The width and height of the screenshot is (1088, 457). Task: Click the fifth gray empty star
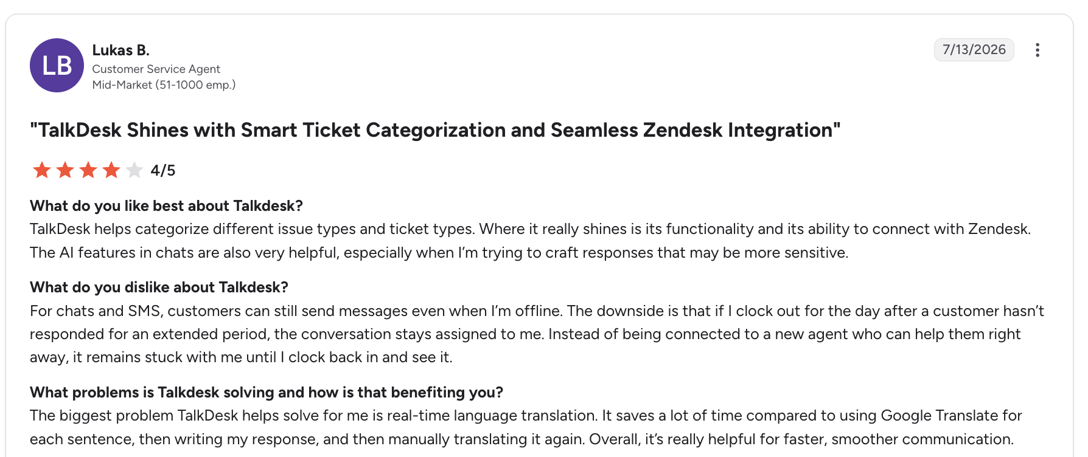coord(134,170)
